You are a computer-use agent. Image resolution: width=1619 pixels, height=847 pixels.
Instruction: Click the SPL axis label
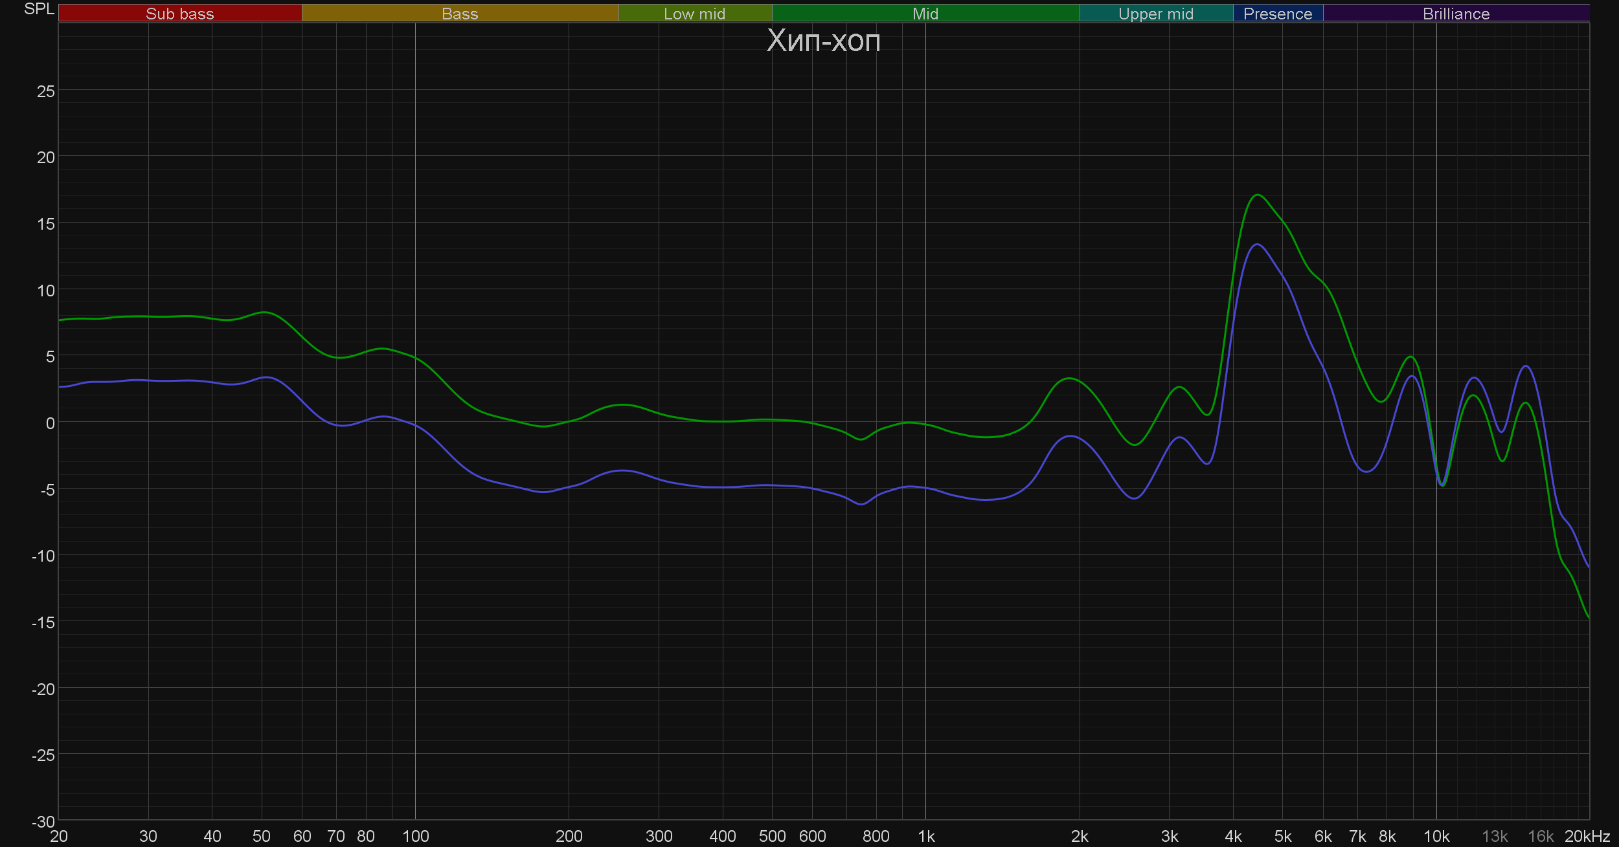39,9
